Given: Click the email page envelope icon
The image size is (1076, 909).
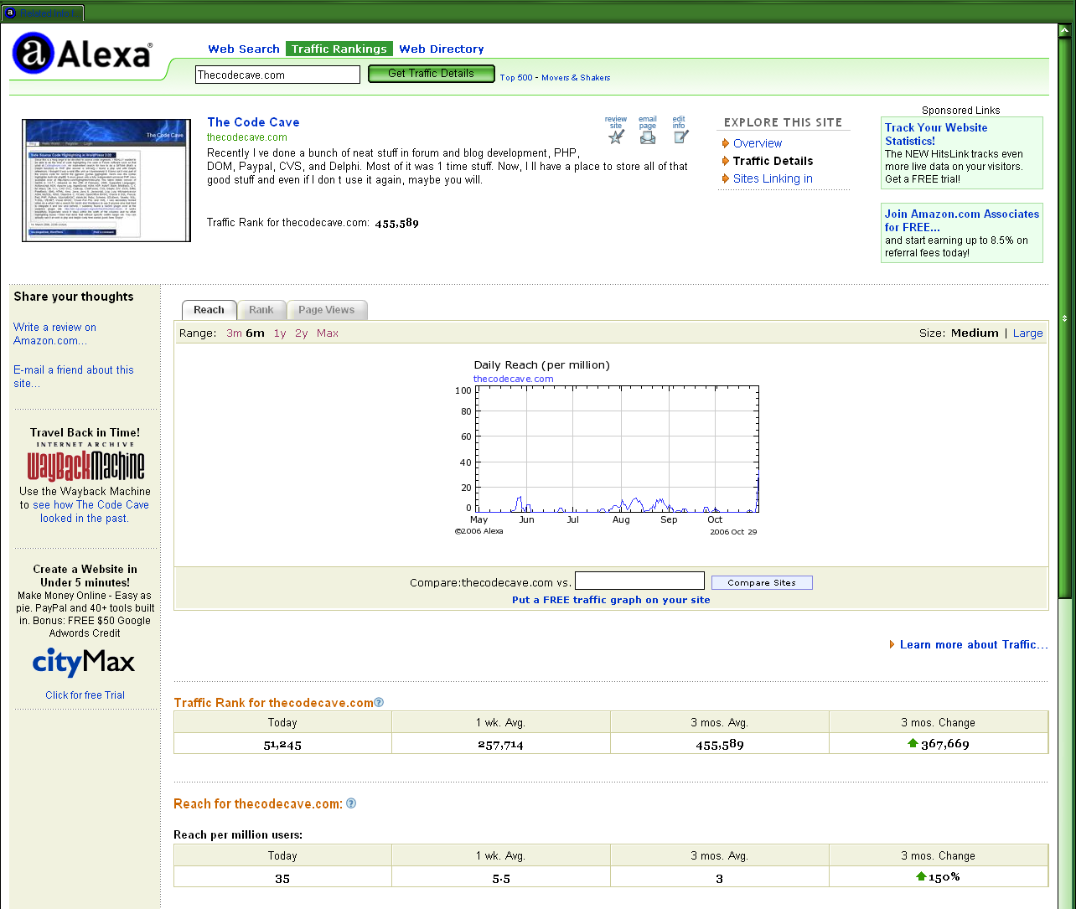Looking at the screenshot, I should coord(648,137).
